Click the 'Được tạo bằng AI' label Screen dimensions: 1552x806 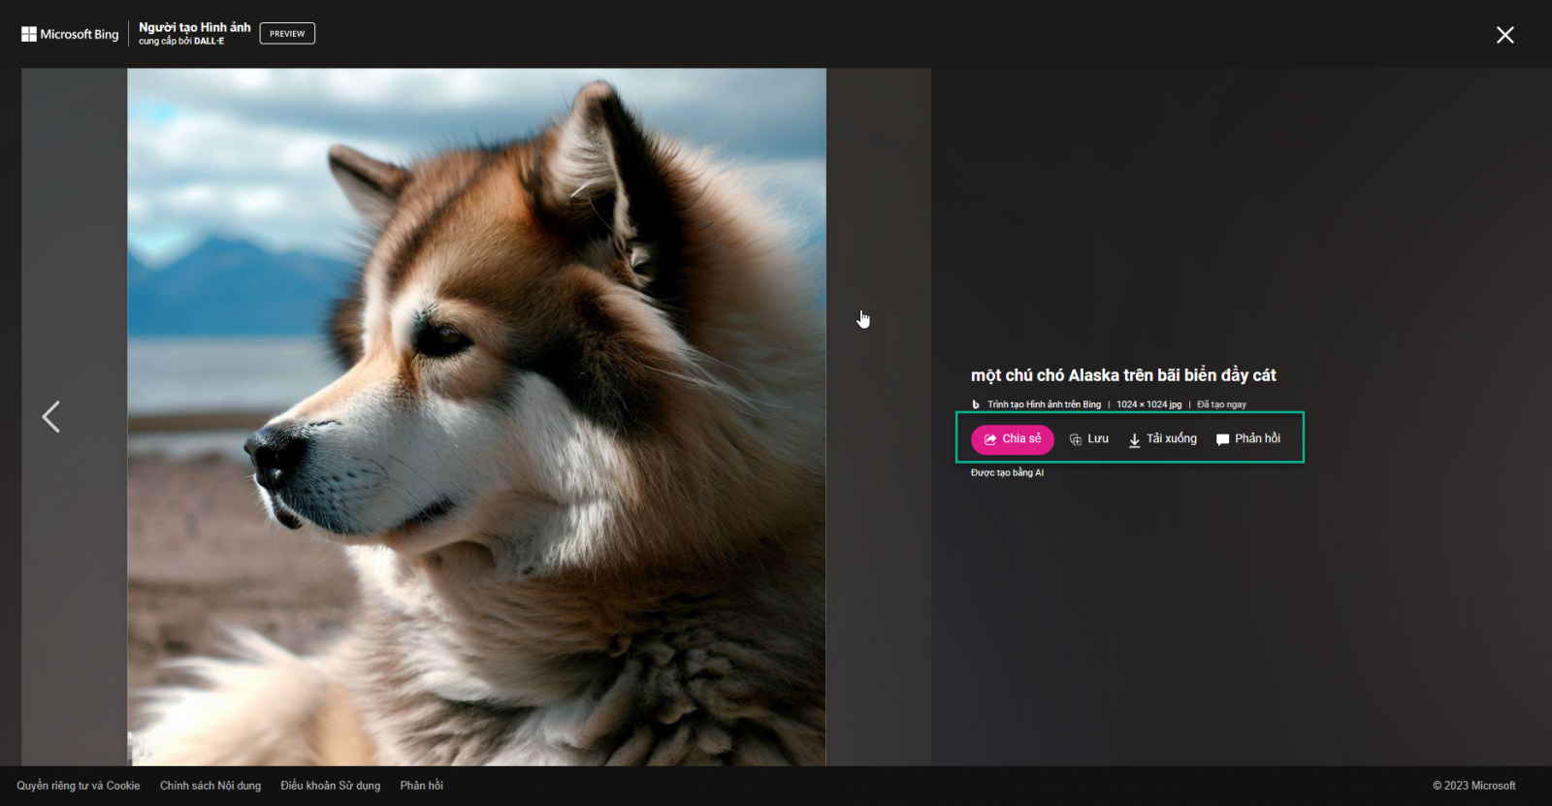(x=1007, y=473)
